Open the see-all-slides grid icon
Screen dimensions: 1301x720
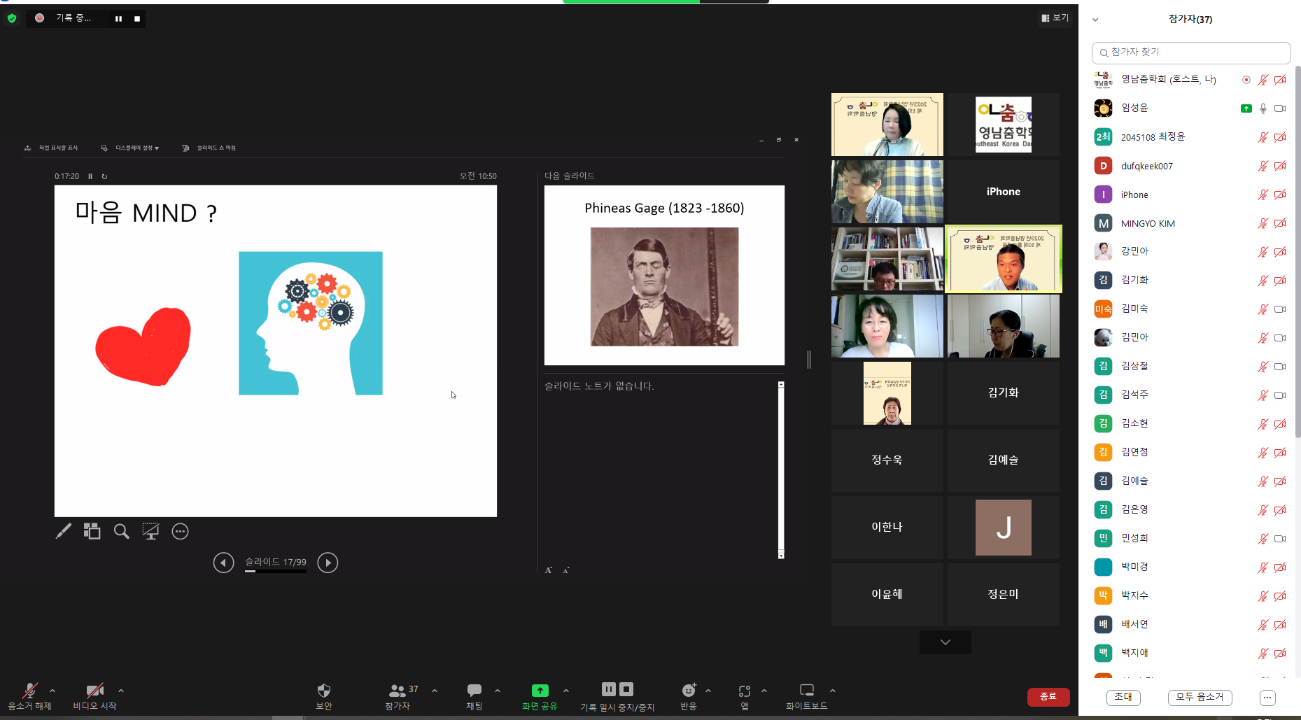pyautogui.click(x=92, y=532)
